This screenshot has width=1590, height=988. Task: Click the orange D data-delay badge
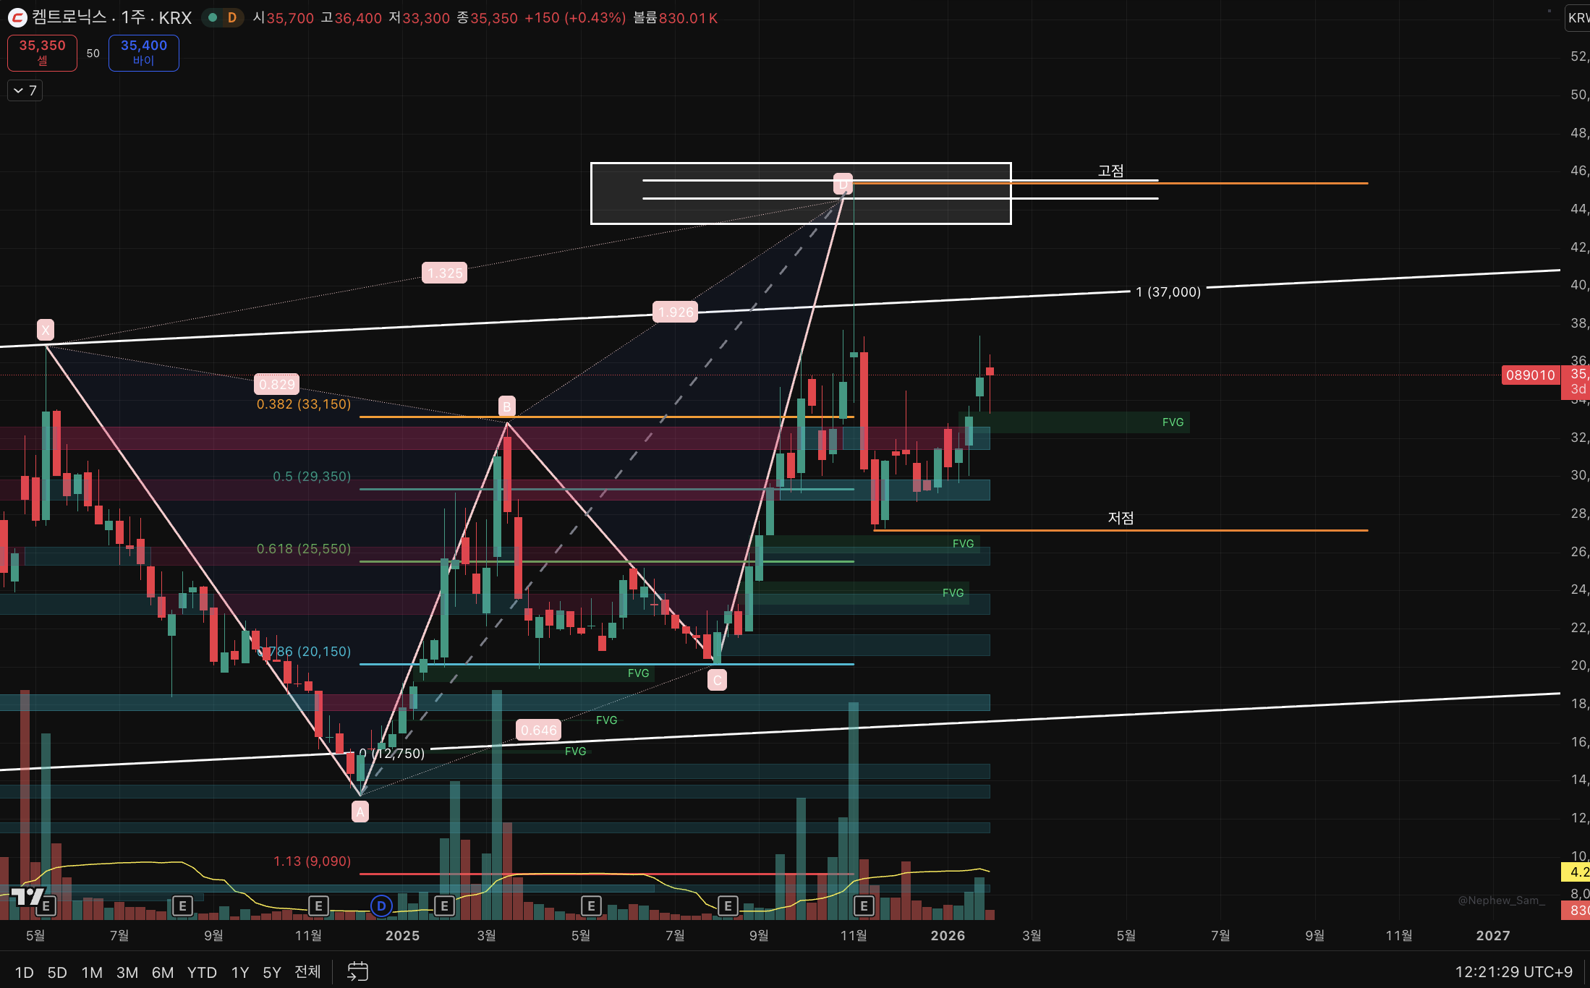(231, 17)
